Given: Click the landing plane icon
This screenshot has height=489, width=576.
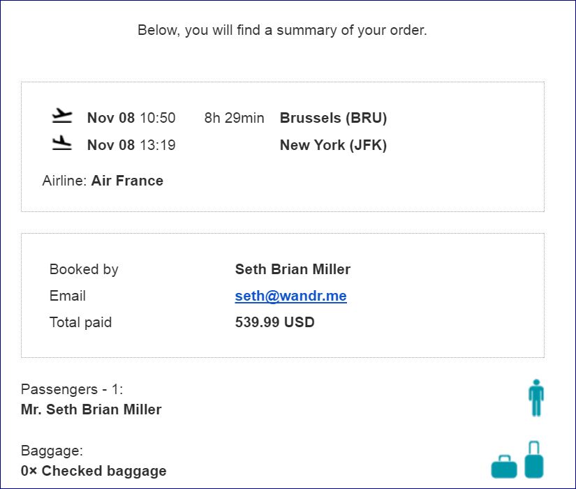Looking at the screenshot, I should tap(62, 144).
